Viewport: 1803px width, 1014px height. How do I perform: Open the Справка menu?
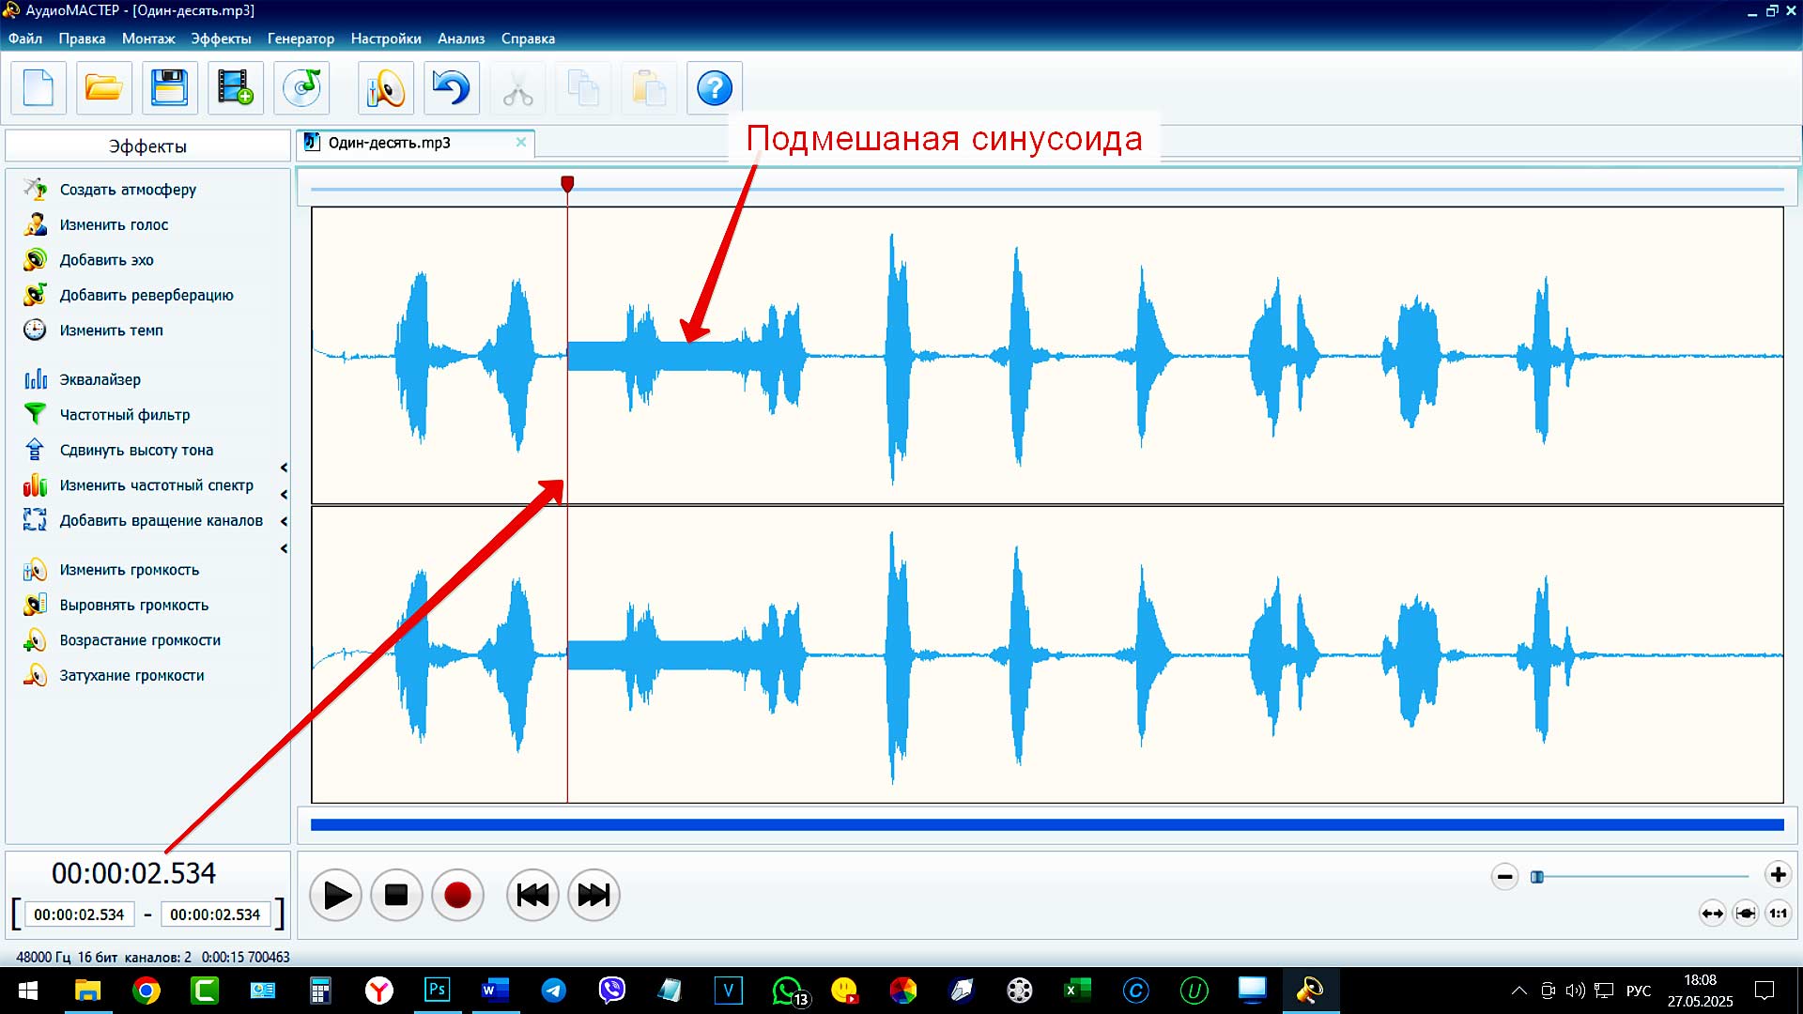528,38
